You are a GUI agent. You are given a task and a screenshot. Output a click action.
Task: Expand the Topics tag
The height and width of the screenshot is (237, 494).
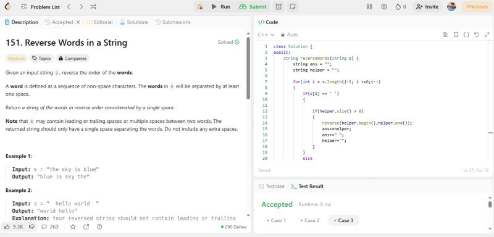pos(41,59)
